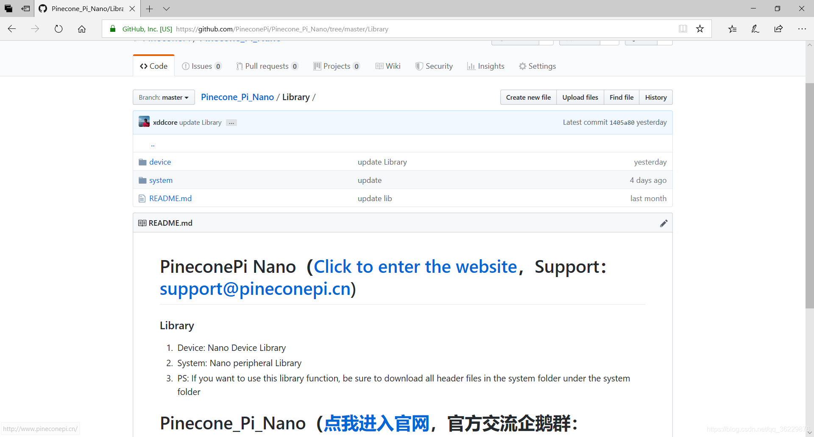Click the device folder icon
This screenshot has width=814, height=437.
coord(142,162)
